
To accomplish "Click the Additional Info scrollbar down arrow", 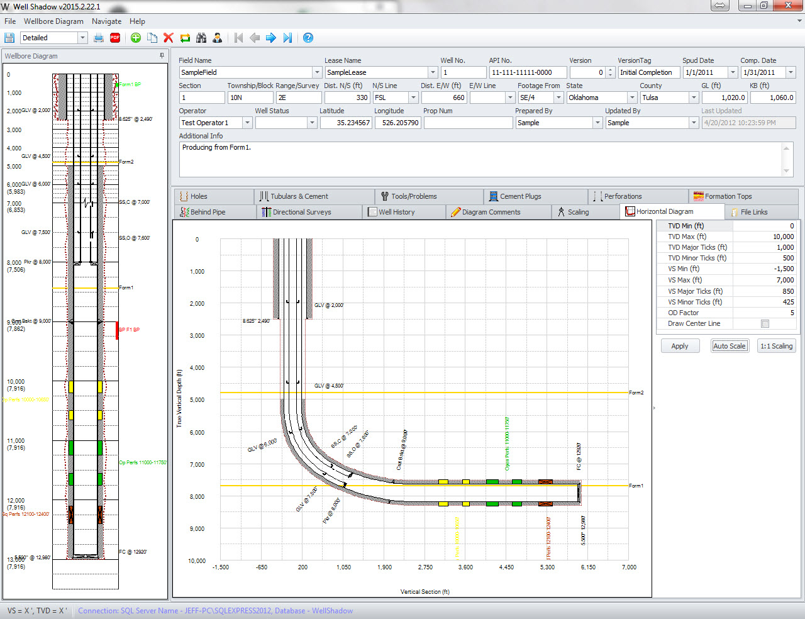I will click(786, 171).
